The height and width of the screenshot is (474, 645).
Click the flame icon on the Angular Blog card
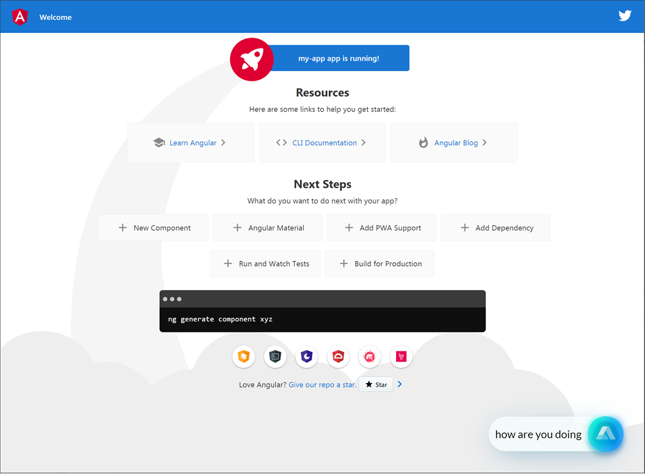[x=422, y=142]
